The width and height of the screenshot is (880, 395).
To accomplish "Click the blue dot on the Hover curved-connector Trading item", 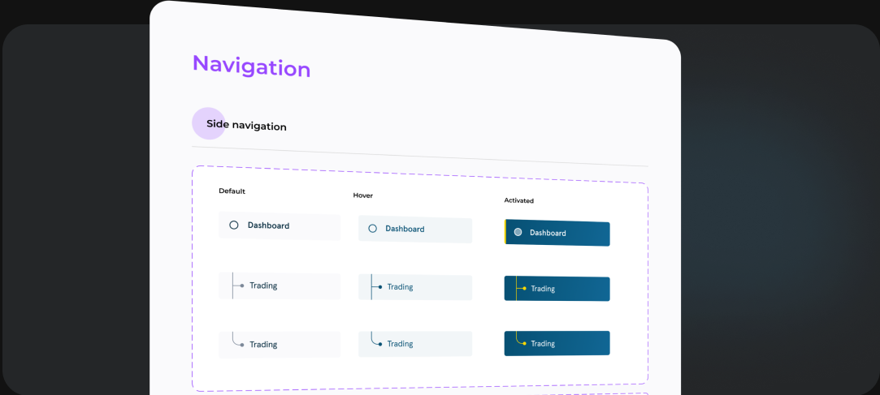I will click(380, 344).
